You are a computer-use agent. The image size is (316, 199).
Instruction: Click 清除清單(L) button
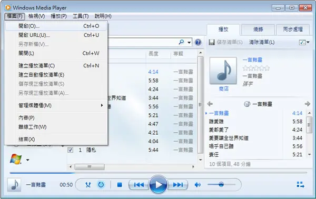tap(262, 42)
